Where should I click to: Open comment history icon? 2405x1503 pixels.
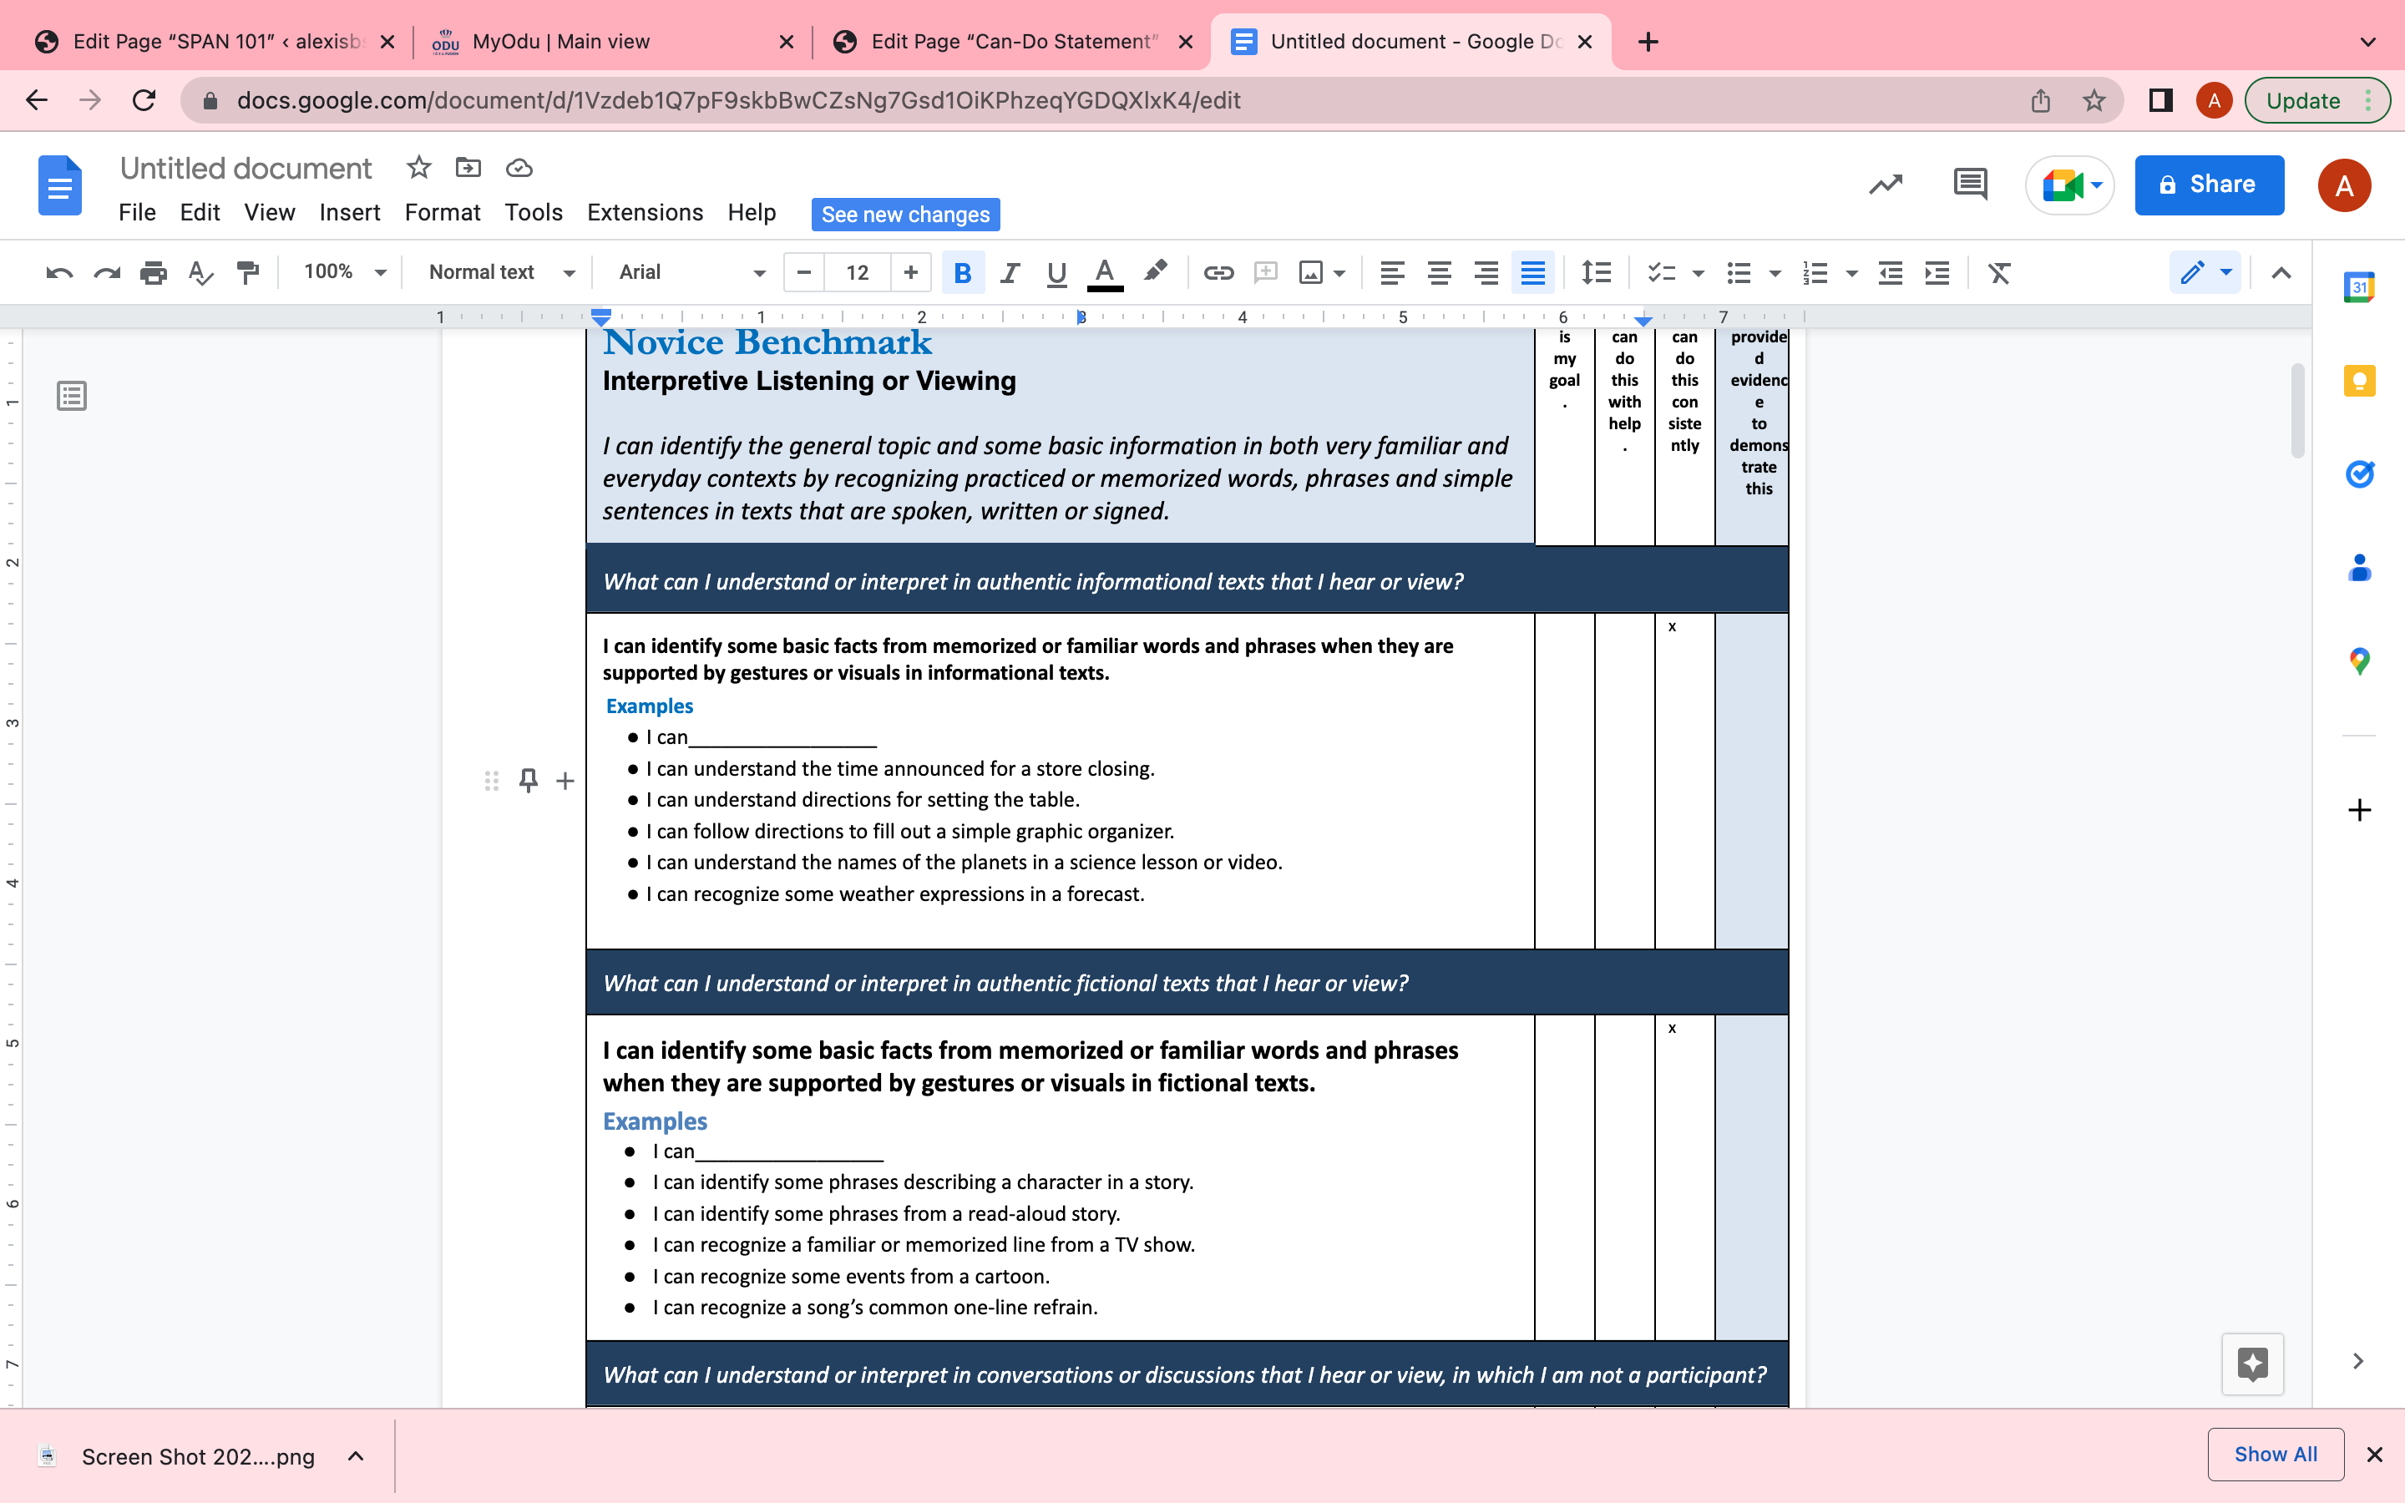click(1970, 185)
